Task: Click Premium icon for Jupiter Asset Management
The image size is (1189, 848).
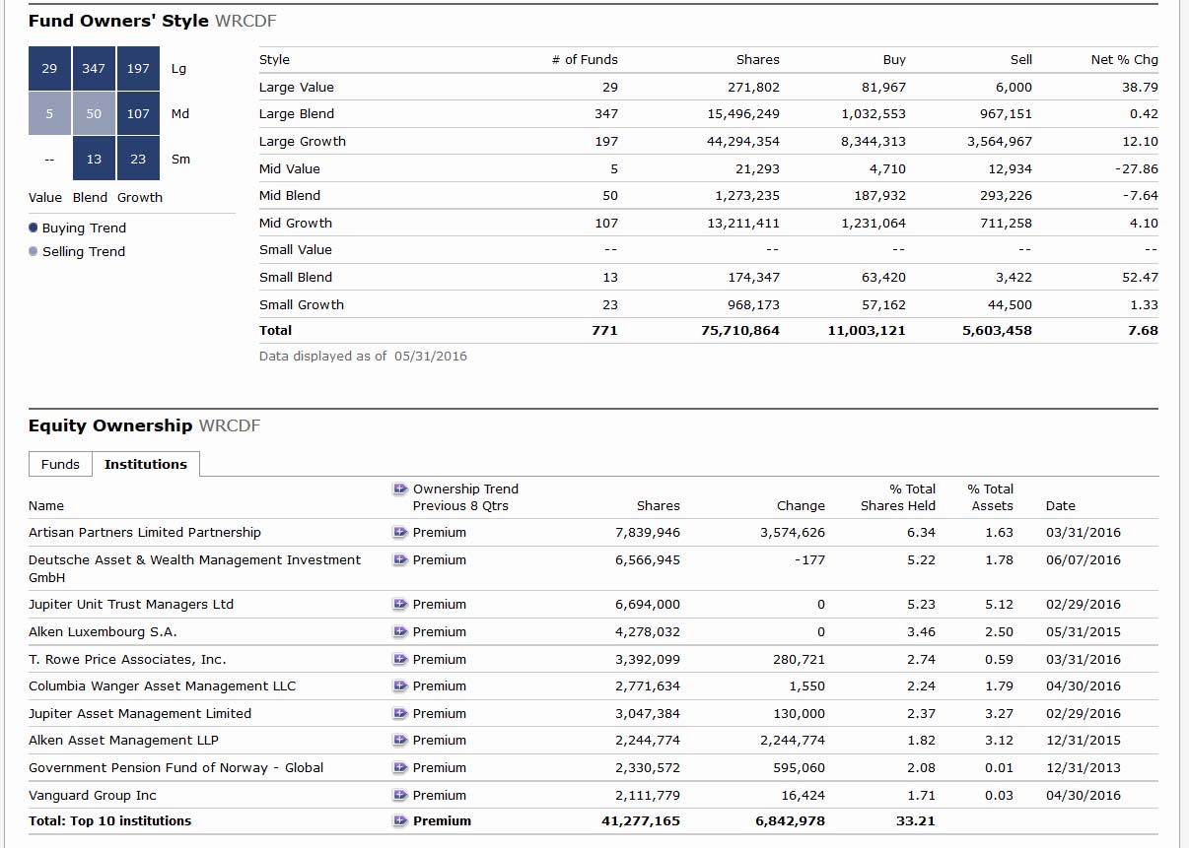Action: tap(399, 714)
